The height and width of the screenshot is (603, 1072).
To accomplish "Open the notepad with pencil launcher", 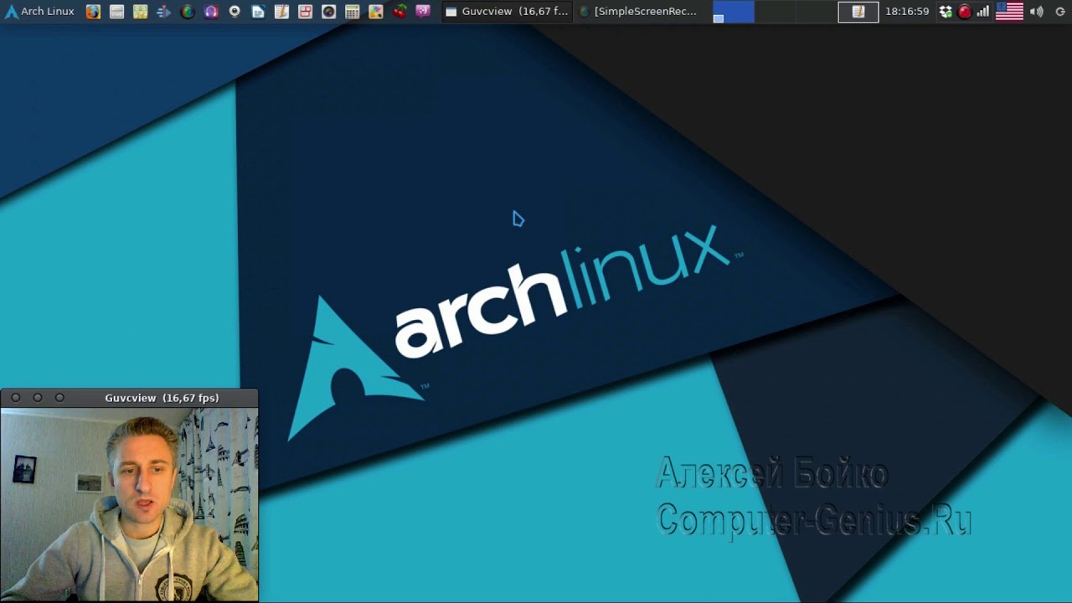I will pyautogui.click(x=281, y=12).
